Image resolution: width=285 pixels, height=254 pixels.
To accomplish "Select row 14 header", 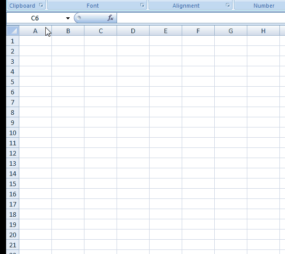I will pyautogui.click(x=13, y=173).
